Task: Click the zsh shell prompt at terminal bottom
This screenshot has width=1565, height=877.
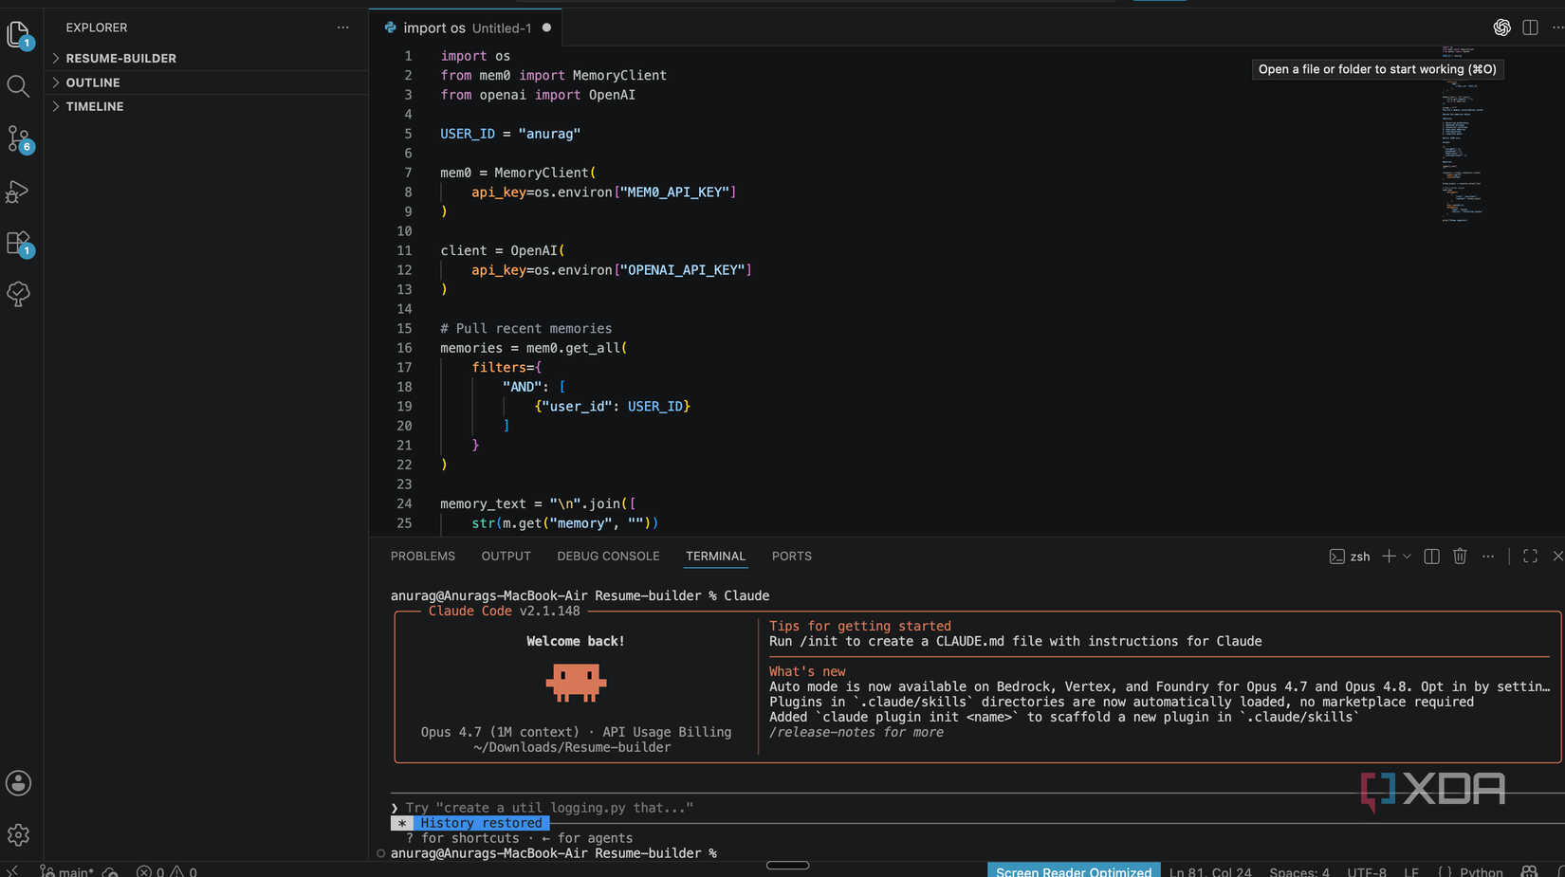Action: click(x=554, y=853)
